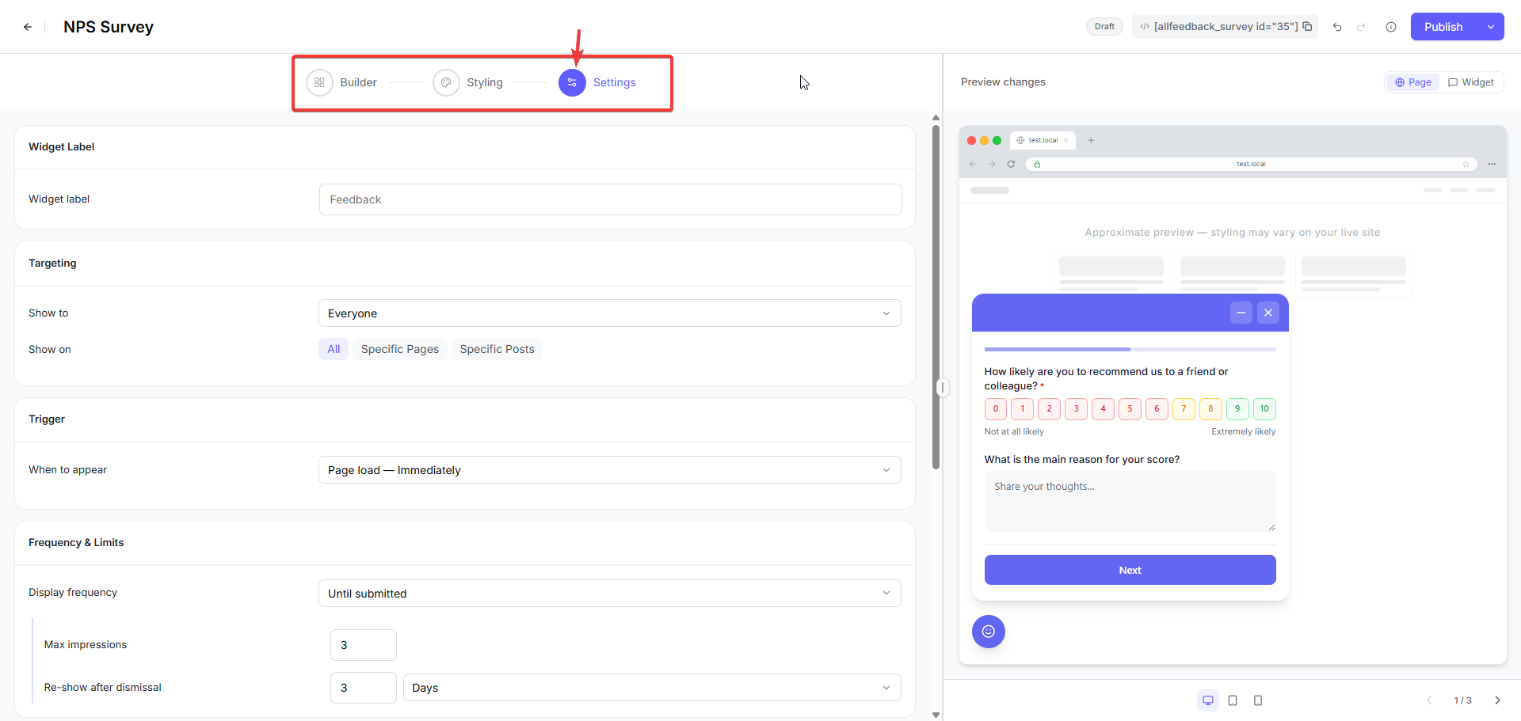Switch to the Builder step
The image size is (1521, 721).
tap(341, 82)
